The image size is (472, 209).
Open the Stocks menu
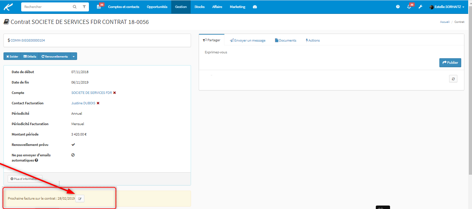(x=199, y=7)
